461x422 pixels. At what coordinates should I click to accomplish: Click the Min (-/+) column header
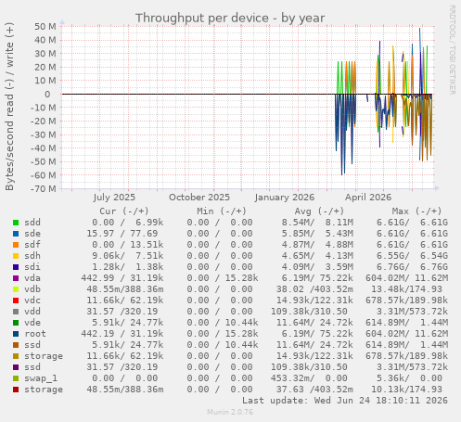(x=222, y=211)
